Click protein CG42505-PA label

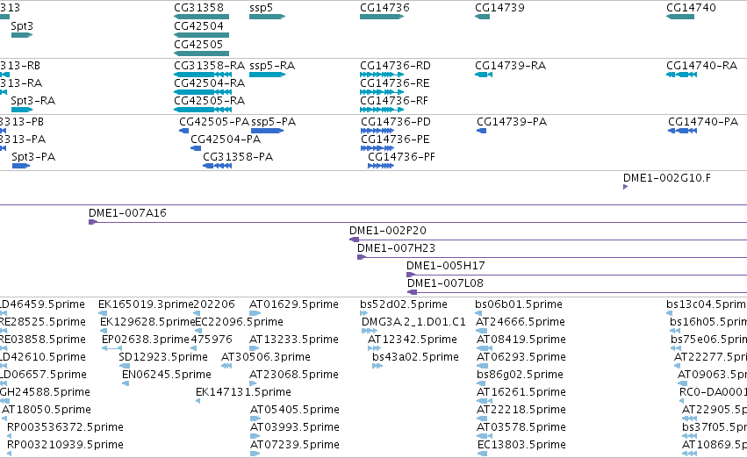(214, 122)
